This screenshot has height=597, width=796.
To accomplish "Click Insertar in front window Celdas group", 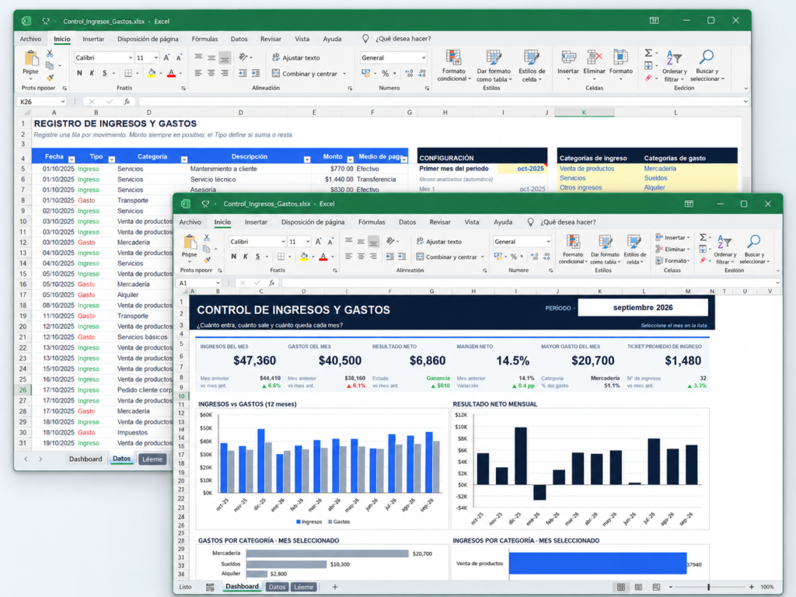I will click(x=673, y=238).
